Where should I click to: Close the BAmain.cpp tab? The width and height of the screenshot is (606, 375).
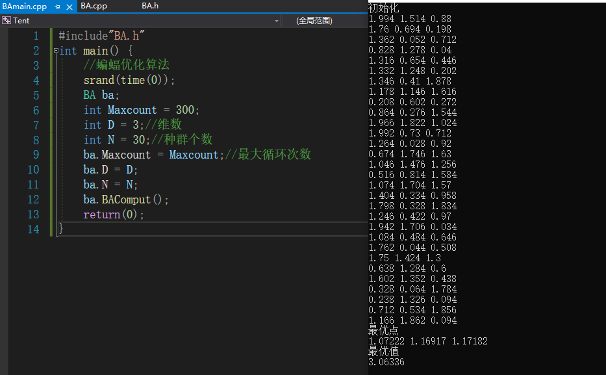tap(69, 6)
